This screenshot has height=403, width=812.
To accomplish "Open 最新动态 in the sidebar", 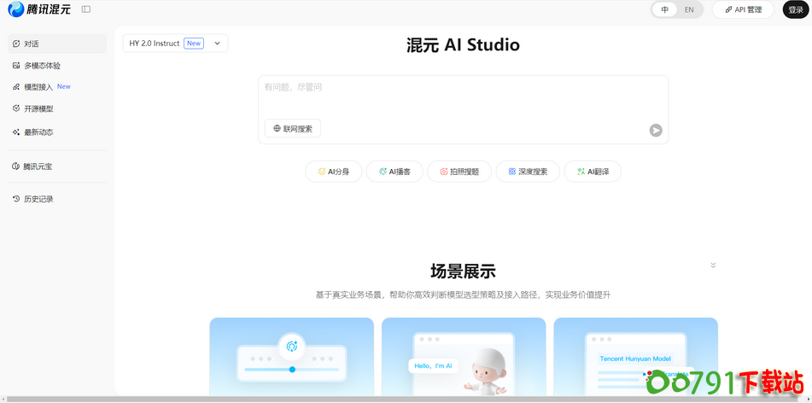I will point(57,132).
